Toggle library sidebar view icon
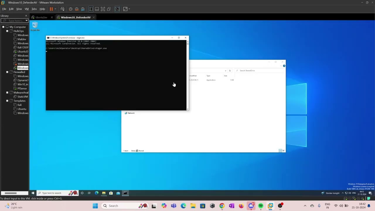Viewport: 375px width, 211px height. (91, 9)
